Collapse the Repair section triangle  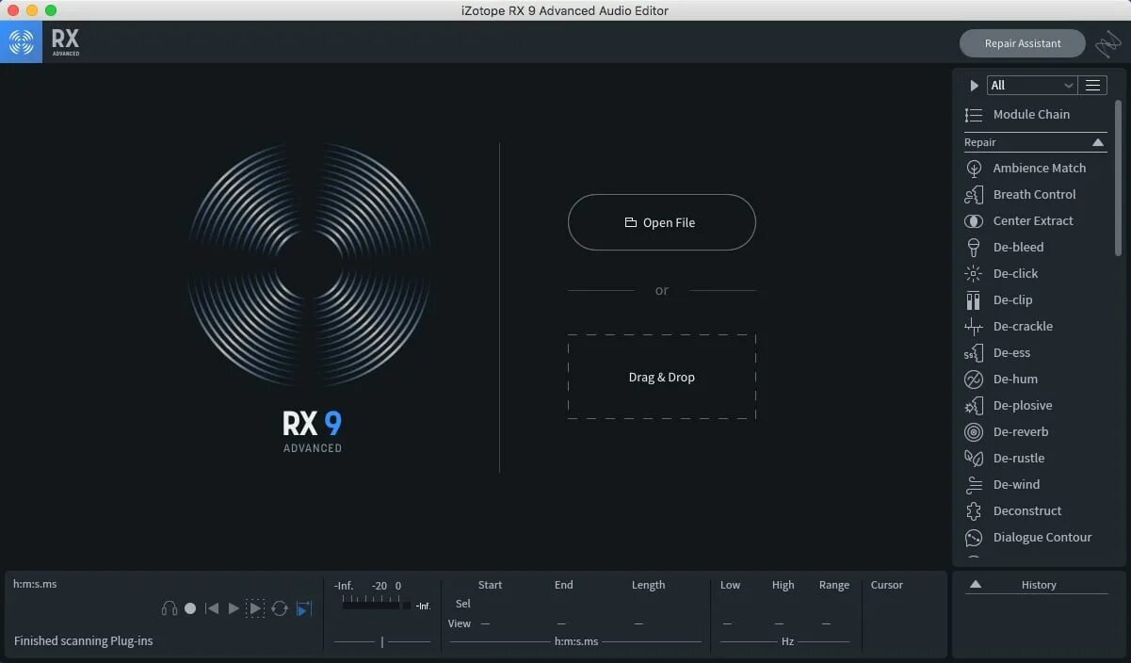coord(1097,142)
